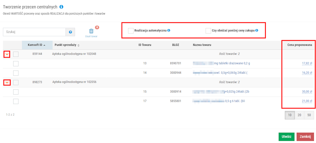
Task: Collapse pharmacy nr 102048 group
Action: coord(7,54)
